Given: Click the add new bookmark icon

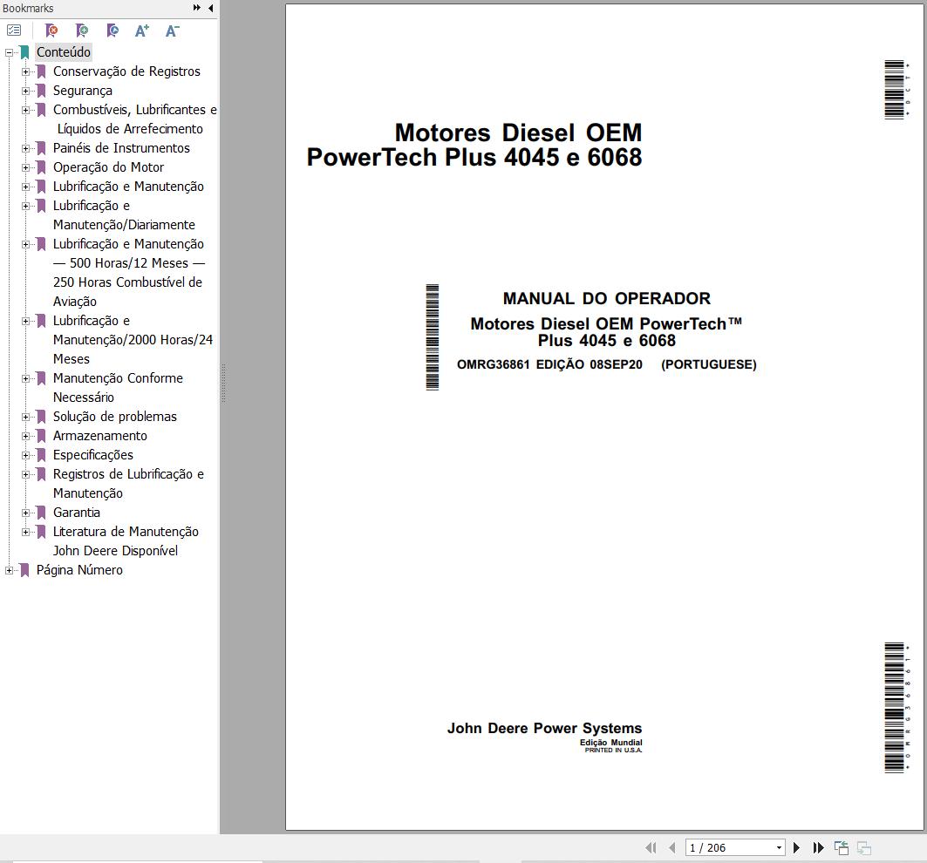Looking at the screenshot, I should pyautogui.click(x=82, y=31).
